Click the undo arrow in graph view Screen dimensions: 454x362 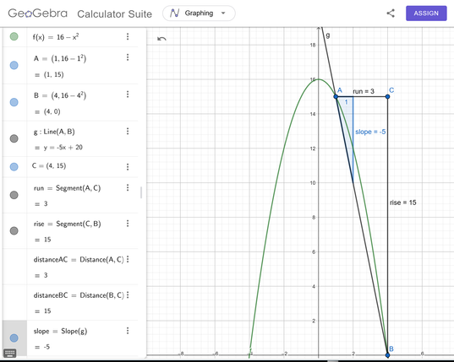click(161, 39)
